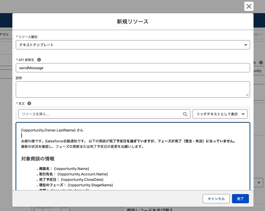Click the 対象商談の情報 heading
Viewport: 265px width, 211px height.
(38, 159)
